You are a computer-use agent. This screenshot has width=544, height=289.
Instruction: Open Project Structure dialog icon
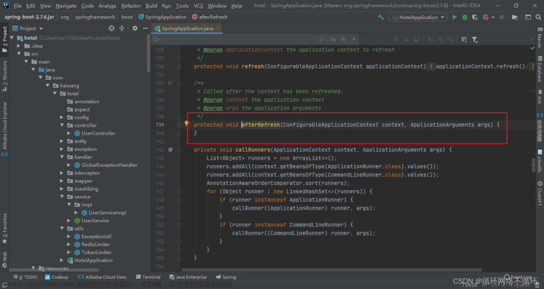coord(515,17)
